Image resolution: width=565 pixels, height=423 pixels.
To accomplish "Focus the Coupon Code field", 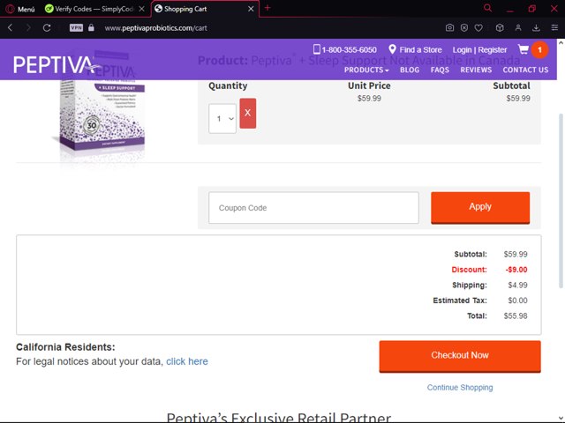I will (313, 208).
